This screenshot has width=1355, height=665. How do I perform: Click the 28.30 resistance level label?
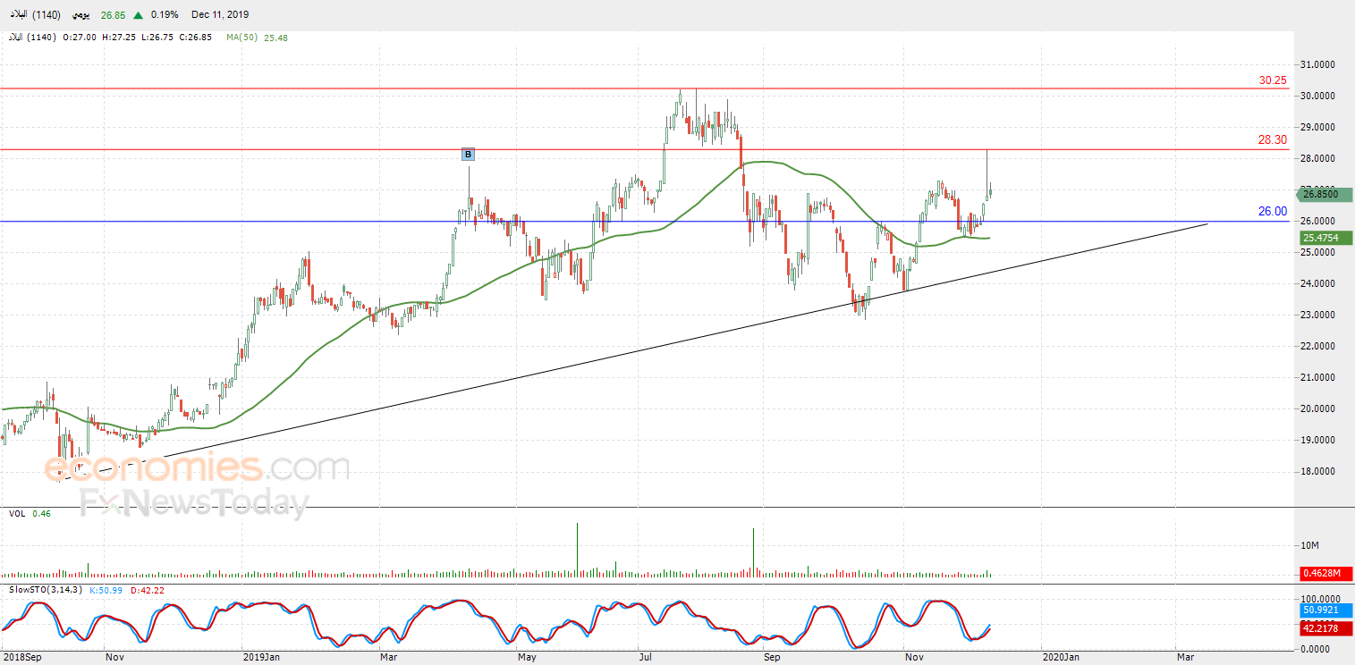click(1273, 140)
